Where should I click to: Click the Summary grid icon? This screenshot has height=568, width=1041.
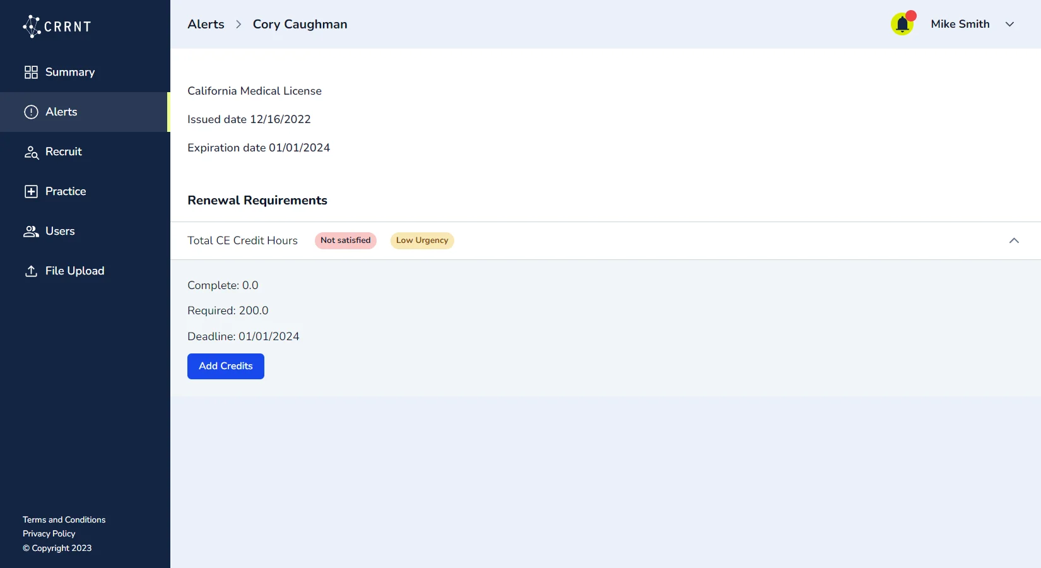31,72
